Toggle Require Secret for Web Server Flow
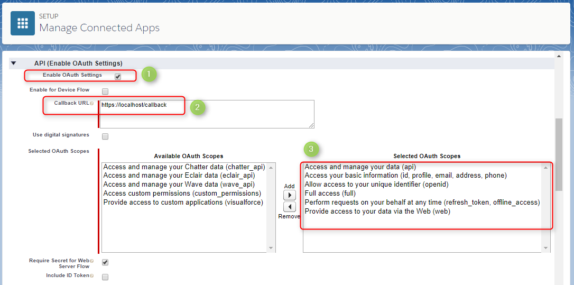Viewport: 574px width, 285px height. (105, 262)
